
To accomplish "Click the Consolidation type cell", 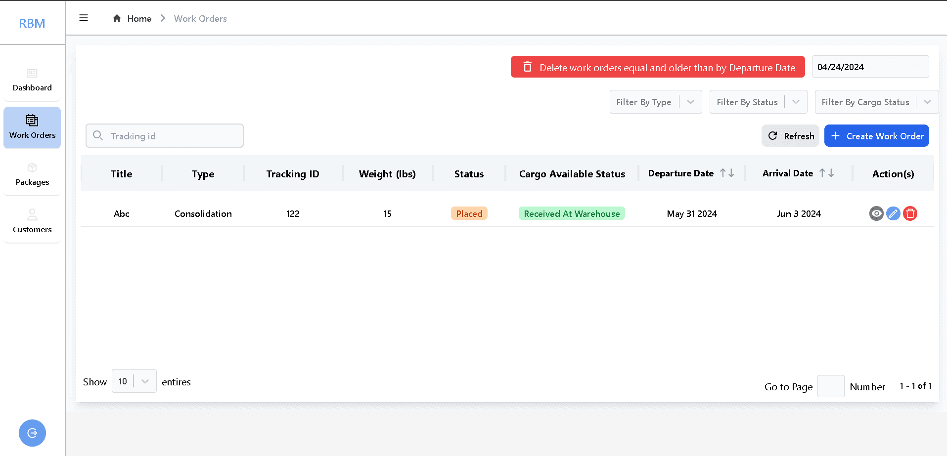I will click(203, 213).
